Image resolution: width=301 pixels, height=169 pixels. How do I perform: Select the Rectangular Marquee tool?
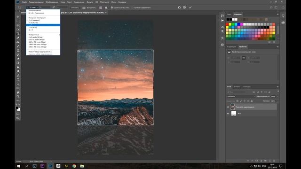[18, 21]
